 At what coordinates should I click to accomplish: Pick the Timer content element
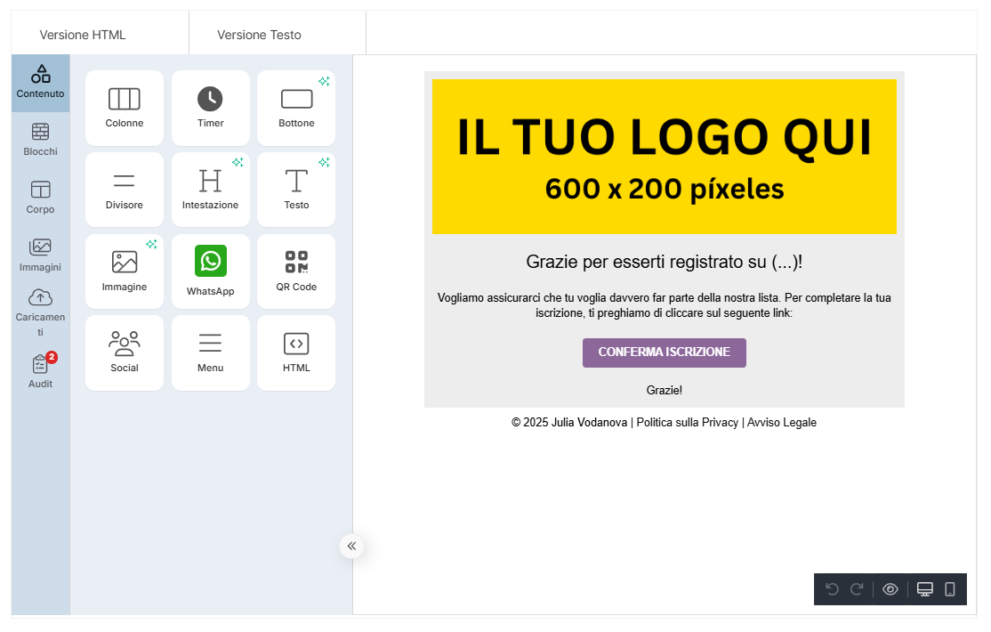tap(210, 108)
